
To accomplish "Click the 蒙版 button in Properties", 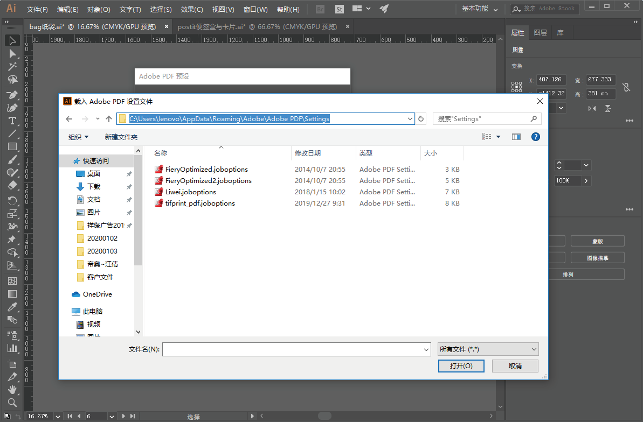I will (598, 241).
